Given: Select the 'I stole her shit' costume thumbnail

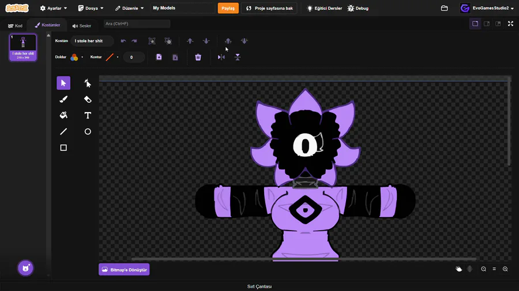Looking at the screenshot, I should pos(23,48).
